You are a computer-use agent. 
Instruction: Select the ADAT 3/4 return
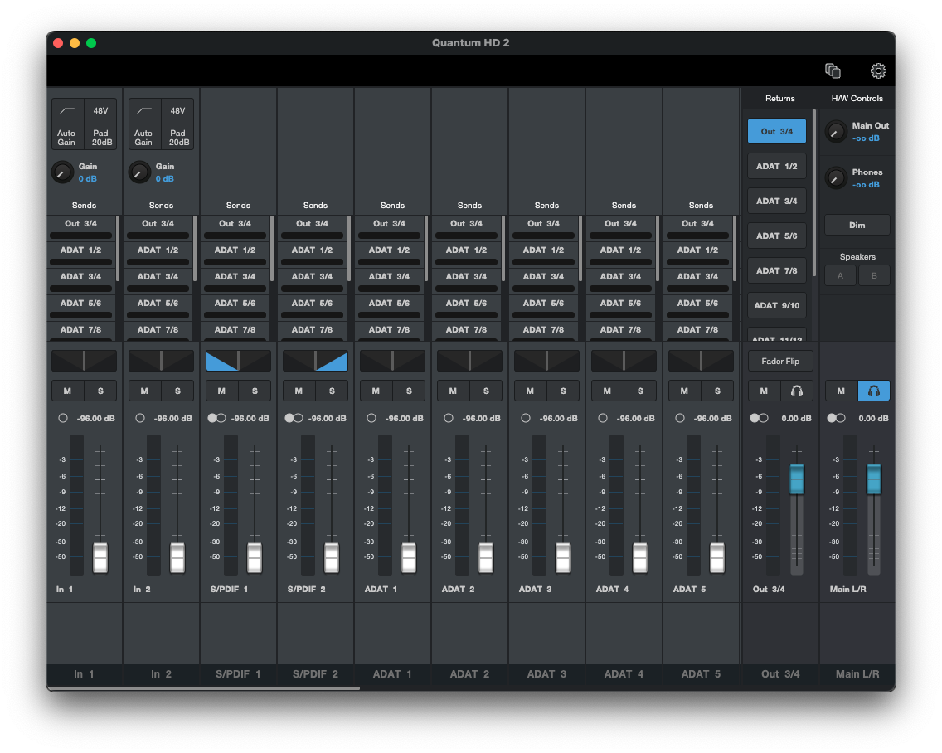pyautogui.click(x=777, y=201)
